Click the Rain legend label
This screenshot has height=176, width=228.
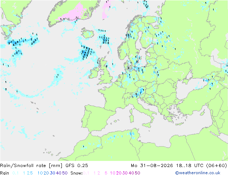(x=5, y=173)
